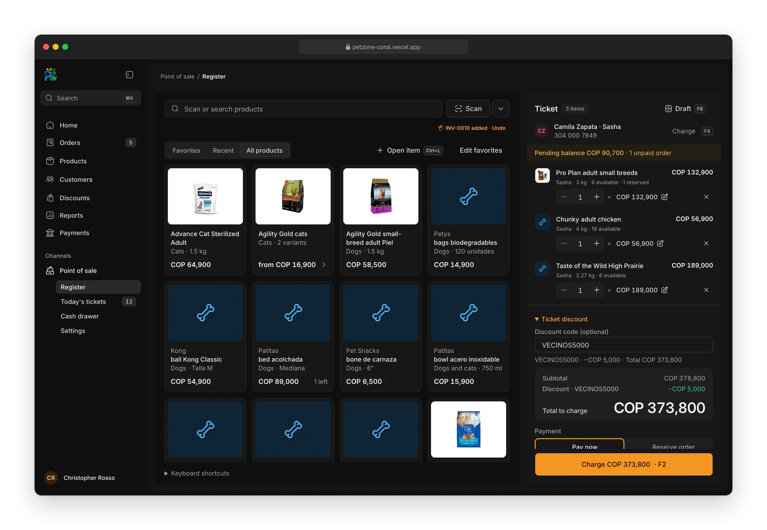Save the ticket as Draft
767x530 pixels.
coord(685,109)
